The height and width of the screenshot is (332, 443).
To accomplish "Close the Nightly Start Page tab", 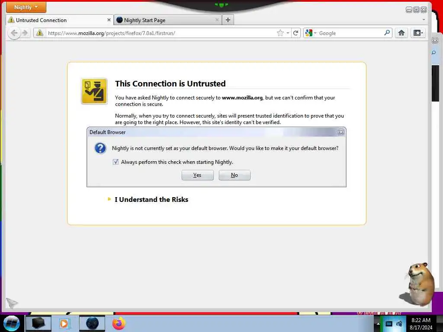I will [x=217, y=20].
